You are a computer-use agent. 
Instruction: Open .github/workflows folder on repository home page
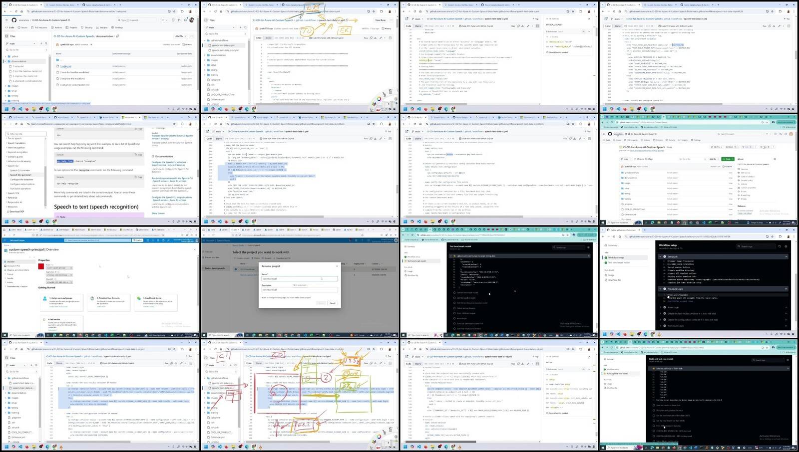coord(631,173)
